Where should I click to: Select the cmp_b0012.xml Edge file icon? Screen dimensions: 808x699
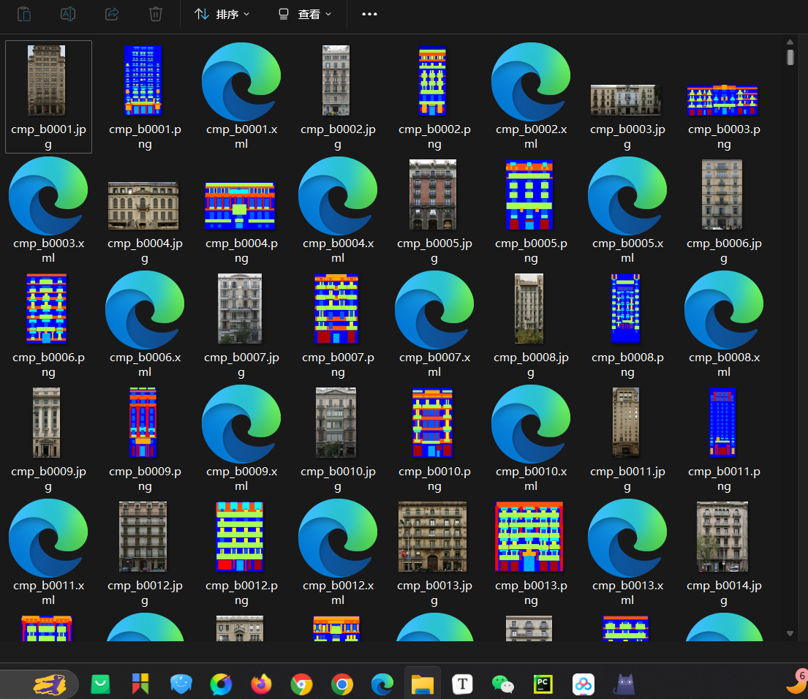338,538
